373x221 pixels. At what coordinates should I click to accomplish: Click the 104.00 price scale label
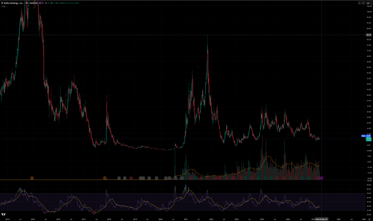(369, 6)
